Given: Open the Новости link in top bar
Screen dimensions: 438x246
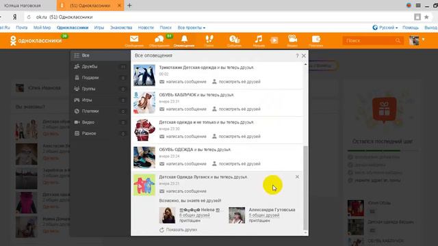Looking at the screenshot, I should click(146, 27).
